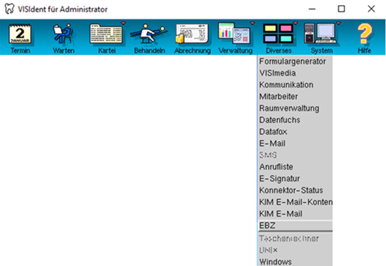Expand the red arrow above Kartei
The image size is (386, 266).
pos(123,23)
